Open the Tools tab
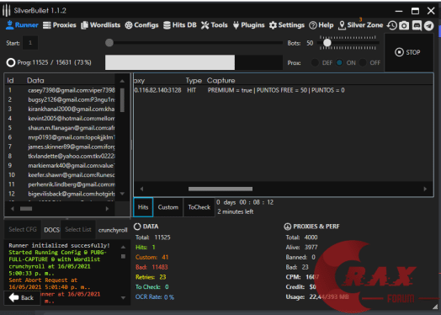This screenshot has height=315, width=441. click(x=215, y=25)
